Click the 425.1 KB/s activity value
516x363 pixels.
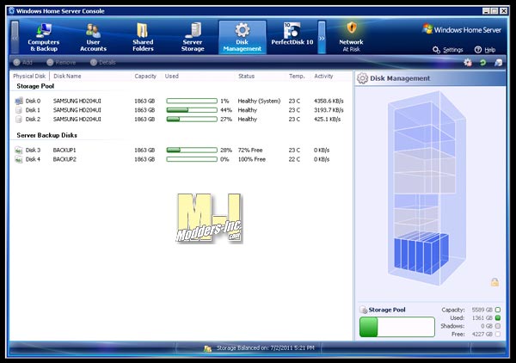click(327, 119)
